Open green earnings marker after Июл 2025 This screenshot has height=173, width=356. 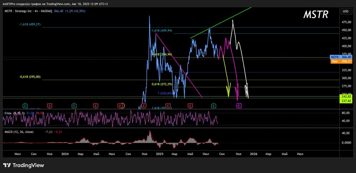[x=213, y=106]
